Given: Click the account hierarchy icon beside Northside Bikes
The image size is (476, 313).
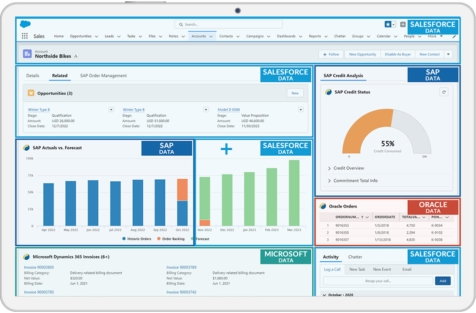Looking at the screenshot, I should point(76,56).
